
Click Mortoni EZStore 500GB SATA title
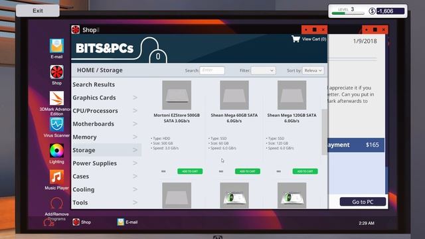pos(177,118)
